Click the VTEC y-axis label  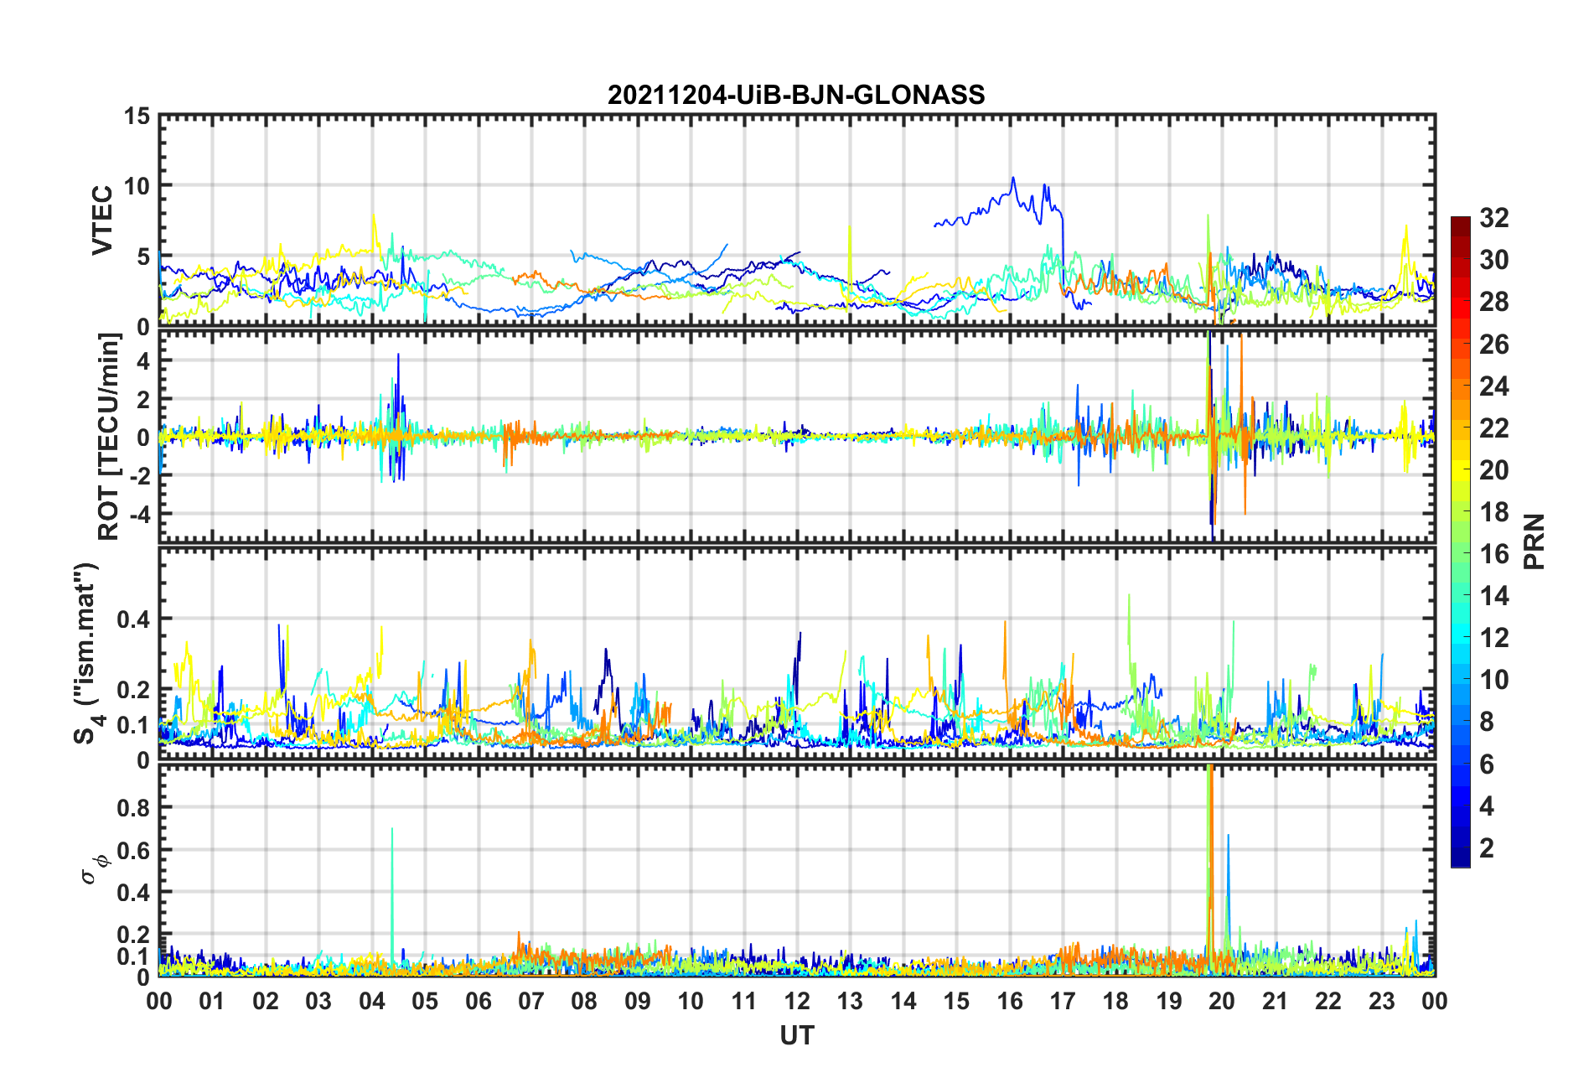(x=102, y=220)
